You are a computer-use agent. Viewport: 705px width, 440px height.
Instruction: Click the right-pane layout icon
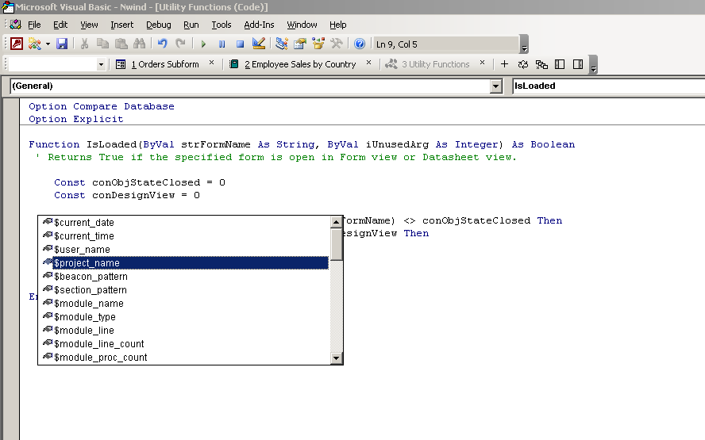pos(578,64)
